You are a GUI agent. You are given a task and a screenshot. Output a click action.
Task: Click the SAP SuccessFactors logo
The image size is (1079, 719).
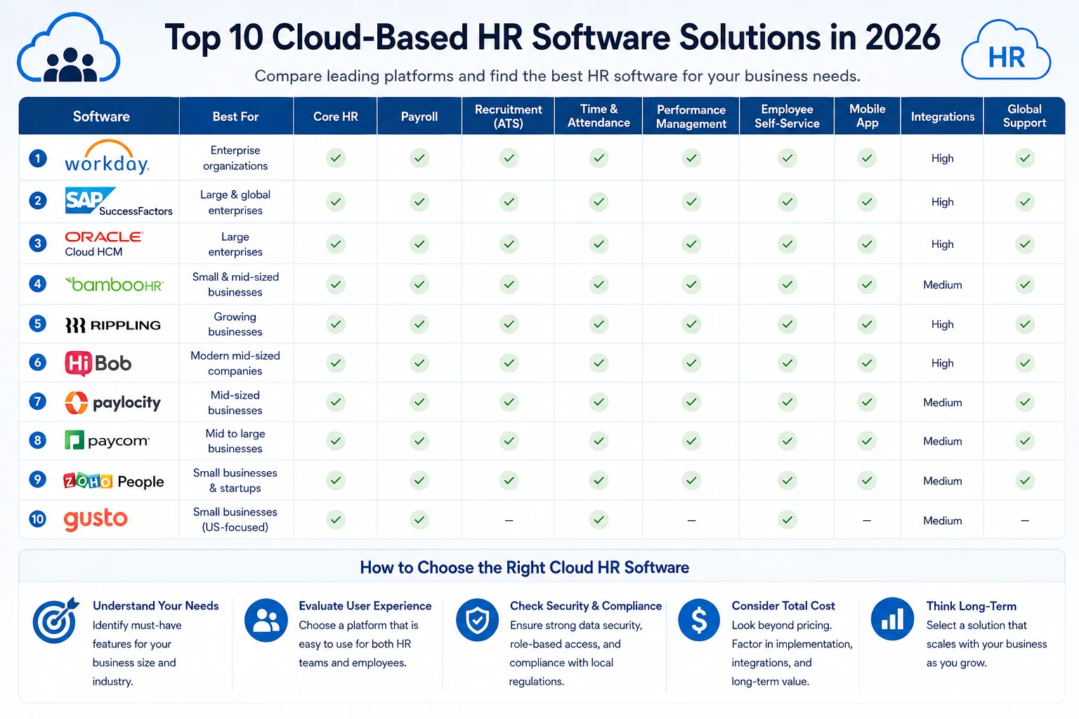[x=118, y=202]
